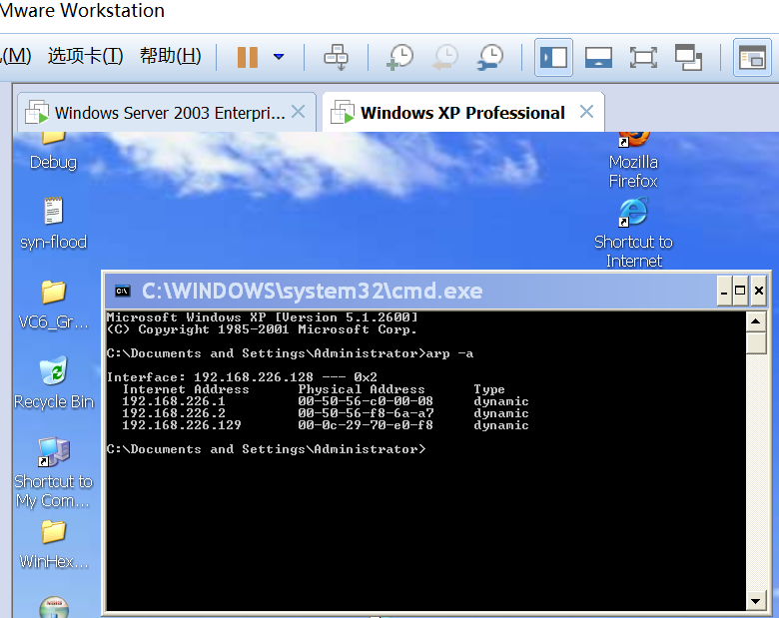Image resolution: width=779 pixels, height=618 pixels.
Task: Send Ctrl+Alt+Del to virtual machine
Action: coord(337,57)
